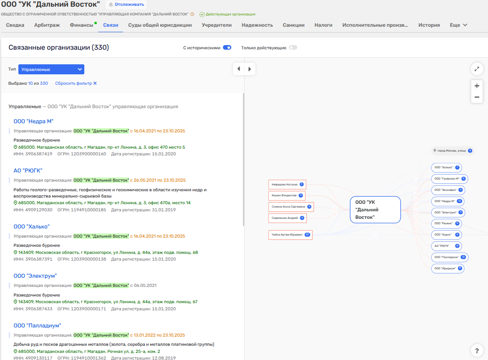Expand the "Еще" tab menu
The height and width of the screenshot is (360, 488).
458,25
